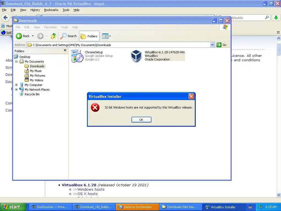Image resolution: width=281 pixels, height=211 pixels.
Task: Click the address bar path field
Action: coord(119,45)
